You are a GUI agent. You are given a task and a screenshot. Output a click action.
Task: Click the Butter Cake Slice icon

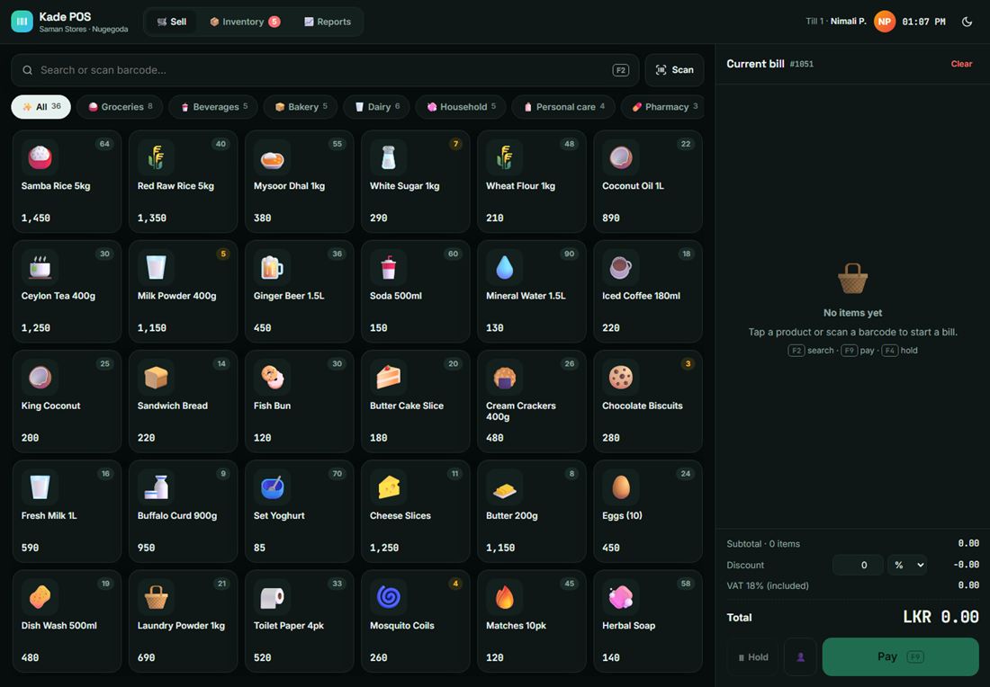388,377
